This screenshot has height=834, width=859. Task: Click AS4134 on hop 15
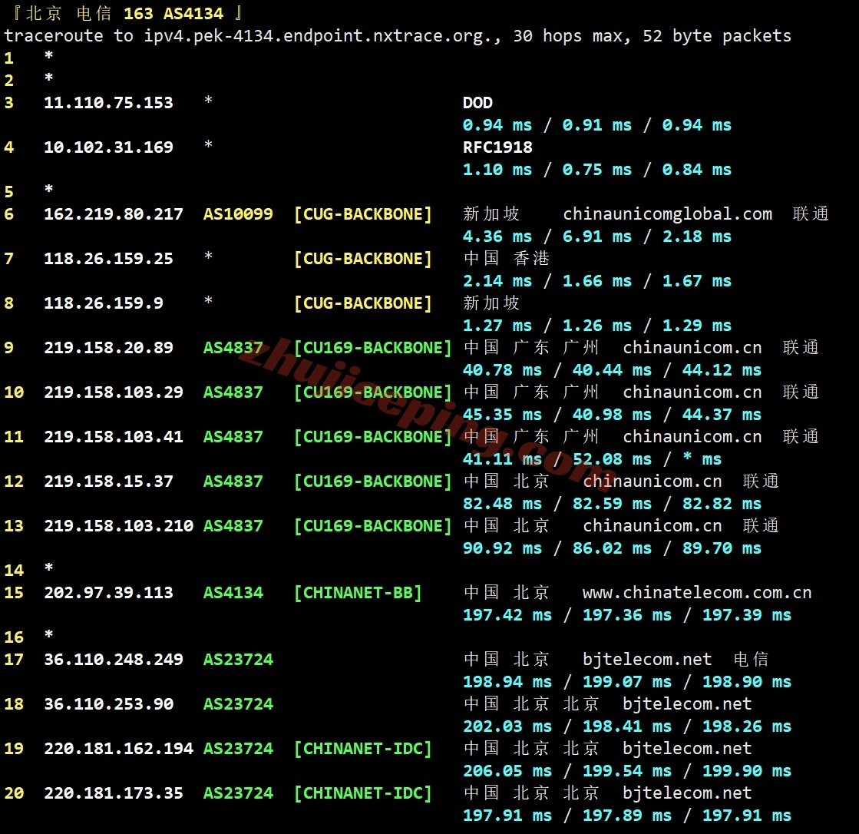point(233,593)
